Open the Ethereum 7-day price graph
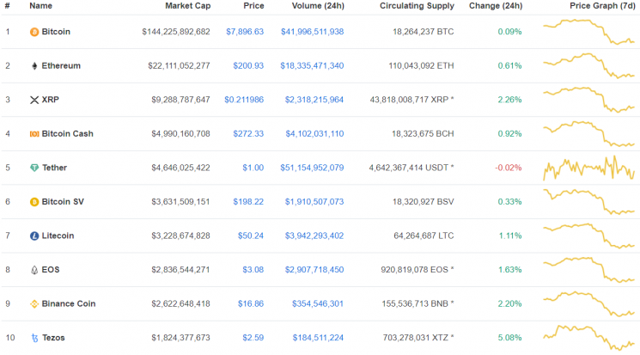 click(x=588, y=65)
